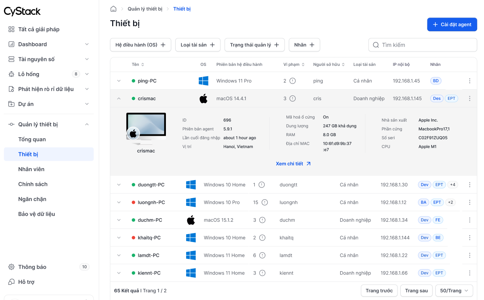Viewport: 484px width, 300px height.
Task: Click the Windows icon on ping-PC row
Action: pyautogui.click(x=203, y=81)
